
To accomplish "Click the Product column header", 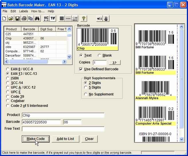I will point(13,29).
